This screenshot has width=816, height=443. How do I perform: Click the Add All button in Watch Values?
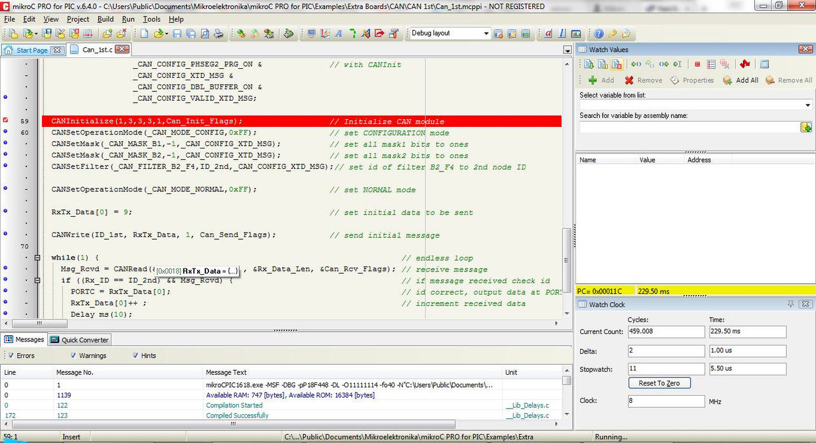coord(740,80)
